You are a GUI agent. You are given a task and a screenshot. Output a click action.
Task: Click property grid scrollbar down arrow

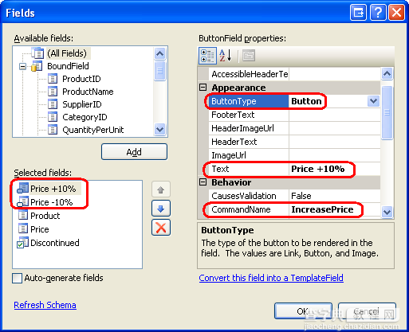387,212
